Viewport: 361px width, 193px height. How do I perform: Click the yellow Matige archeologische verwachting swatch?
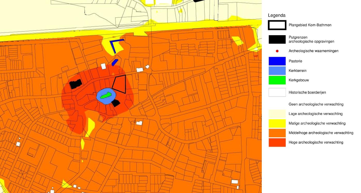[277, 123]
